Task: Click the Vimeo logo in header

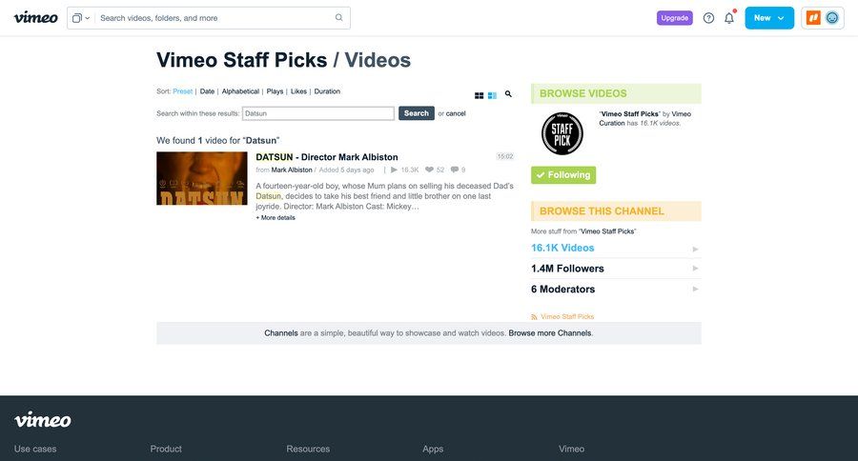Action: coord(35,17)
